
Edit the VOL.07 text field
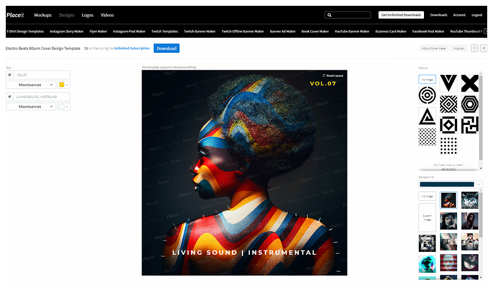[x=42, y=75]
